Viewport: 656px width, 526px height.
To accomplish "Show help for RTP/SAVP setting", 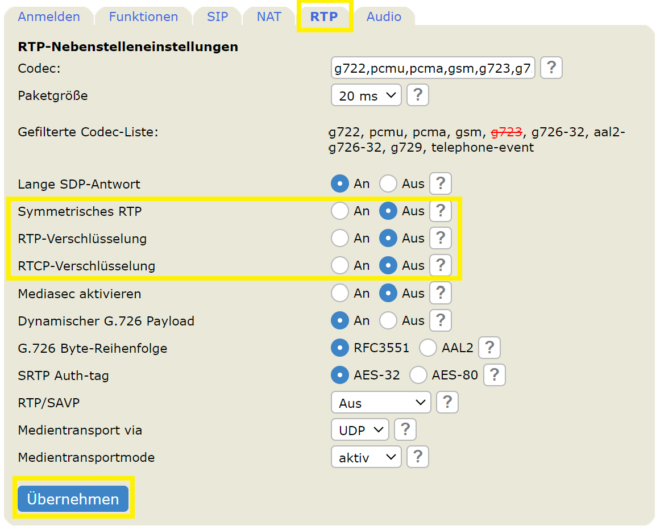I will pyautogui.click(x=447, y=403).
